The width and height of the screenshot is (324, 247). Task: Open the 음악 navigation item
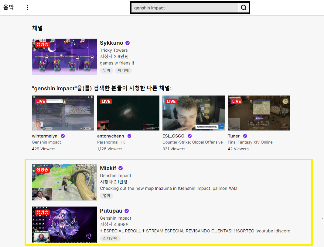[9, 7]
